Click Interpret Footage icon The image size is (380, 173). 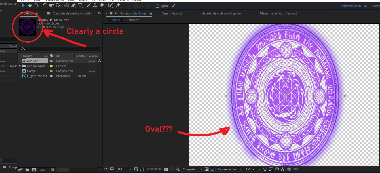(x=21, y=170)
